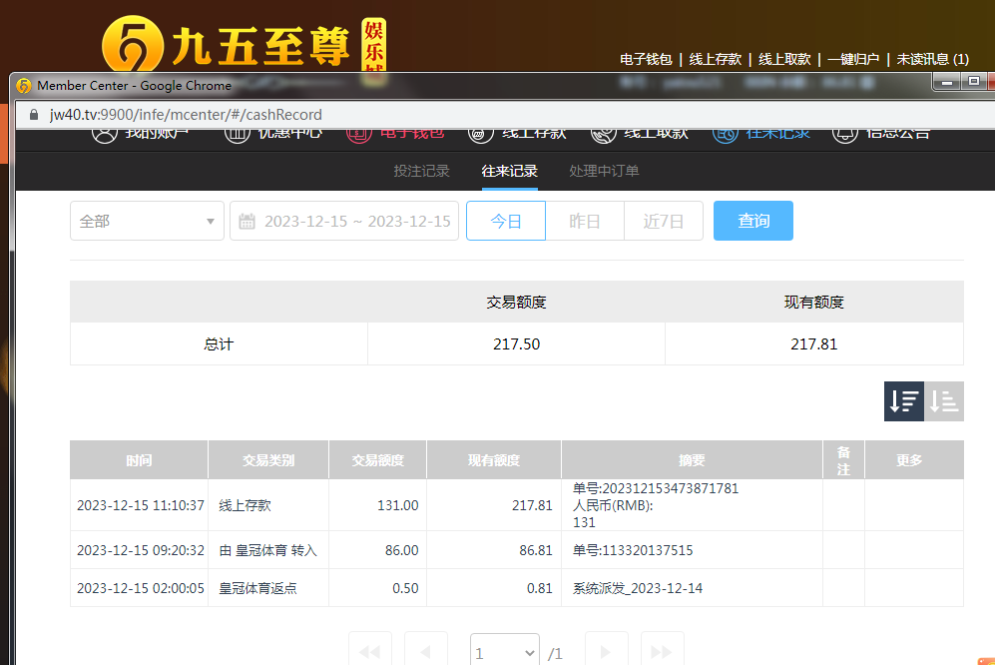Go to the first page of records

(370, 651)
